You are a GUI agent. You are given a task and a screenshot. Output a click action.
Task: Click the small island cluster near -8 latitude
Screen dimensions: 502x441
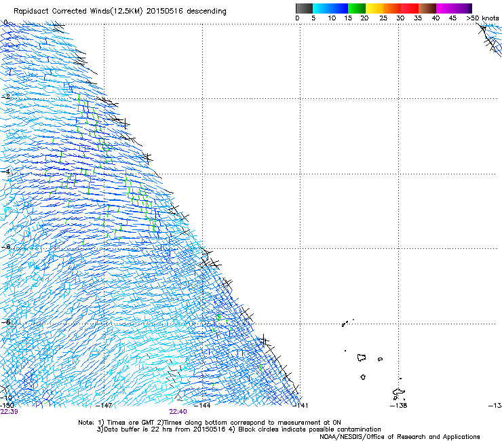click(x=347, y=322)
